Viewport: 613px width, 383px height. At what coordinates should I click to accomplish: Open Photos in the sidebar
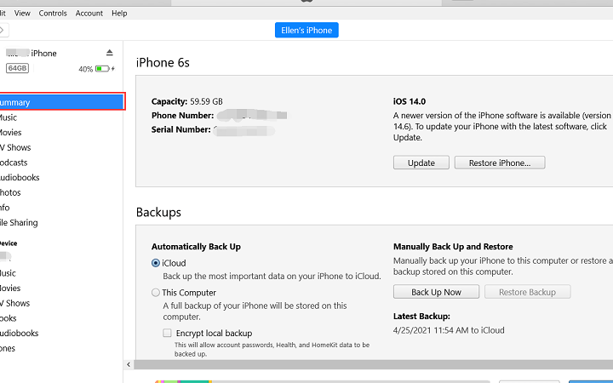[10, 192]
